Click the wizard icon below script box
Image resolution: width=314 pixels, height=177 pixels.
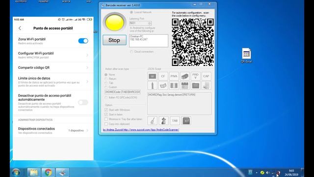[163, 121]
